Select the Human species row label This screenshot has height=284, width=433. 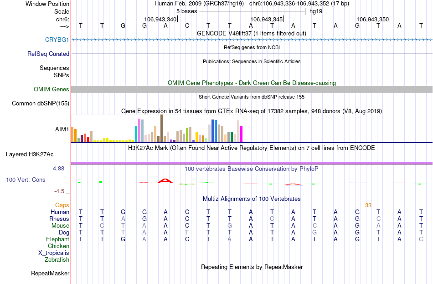coord(60,212)
